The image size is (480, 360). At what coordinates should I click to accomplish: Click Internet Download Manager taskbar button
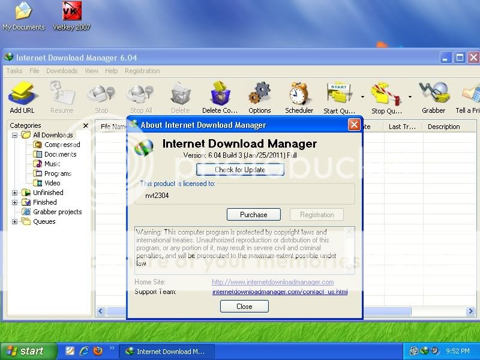pyautogui.click(x=166, y=351)
